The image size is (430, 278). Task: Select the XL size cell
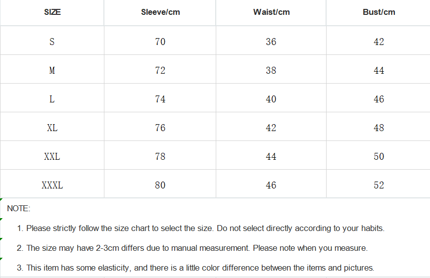[52, 127]
